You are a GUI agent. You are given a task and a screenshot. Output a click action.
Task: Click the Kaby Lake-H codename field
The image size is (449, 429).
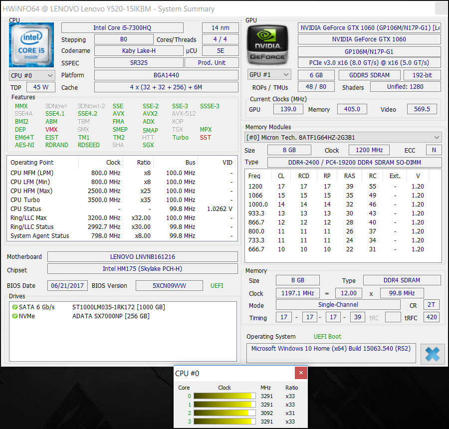139,51
